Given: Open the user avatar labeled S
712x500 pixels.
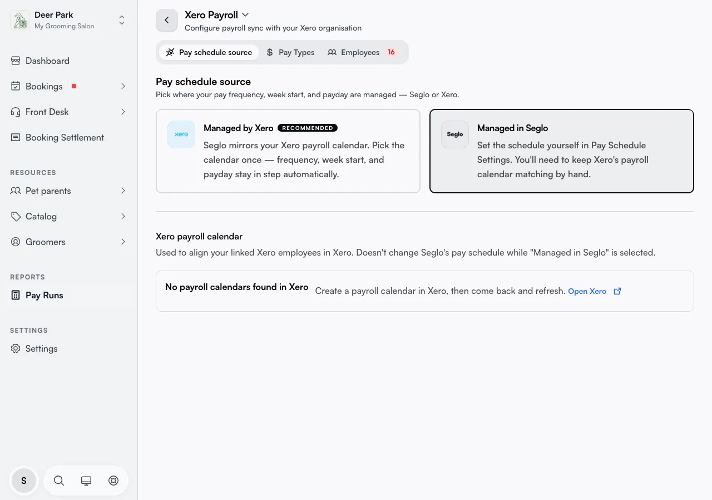Looking at the screenshot, I should click(24, 481).
